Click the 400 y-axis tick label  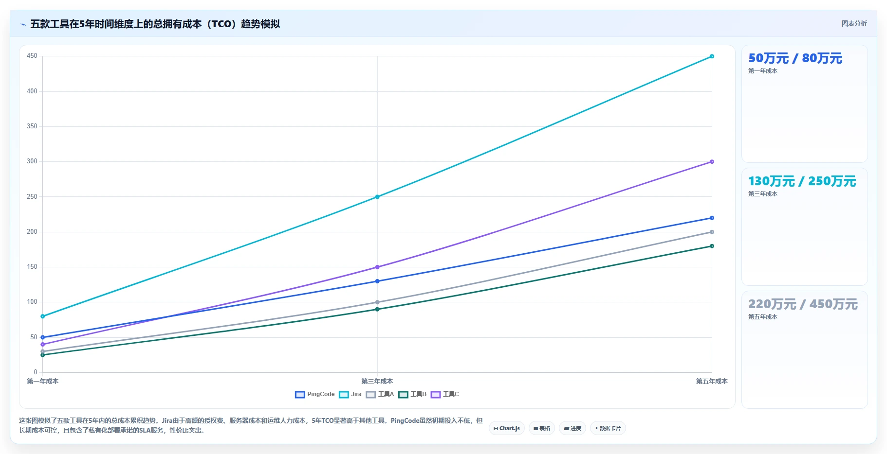32,91
